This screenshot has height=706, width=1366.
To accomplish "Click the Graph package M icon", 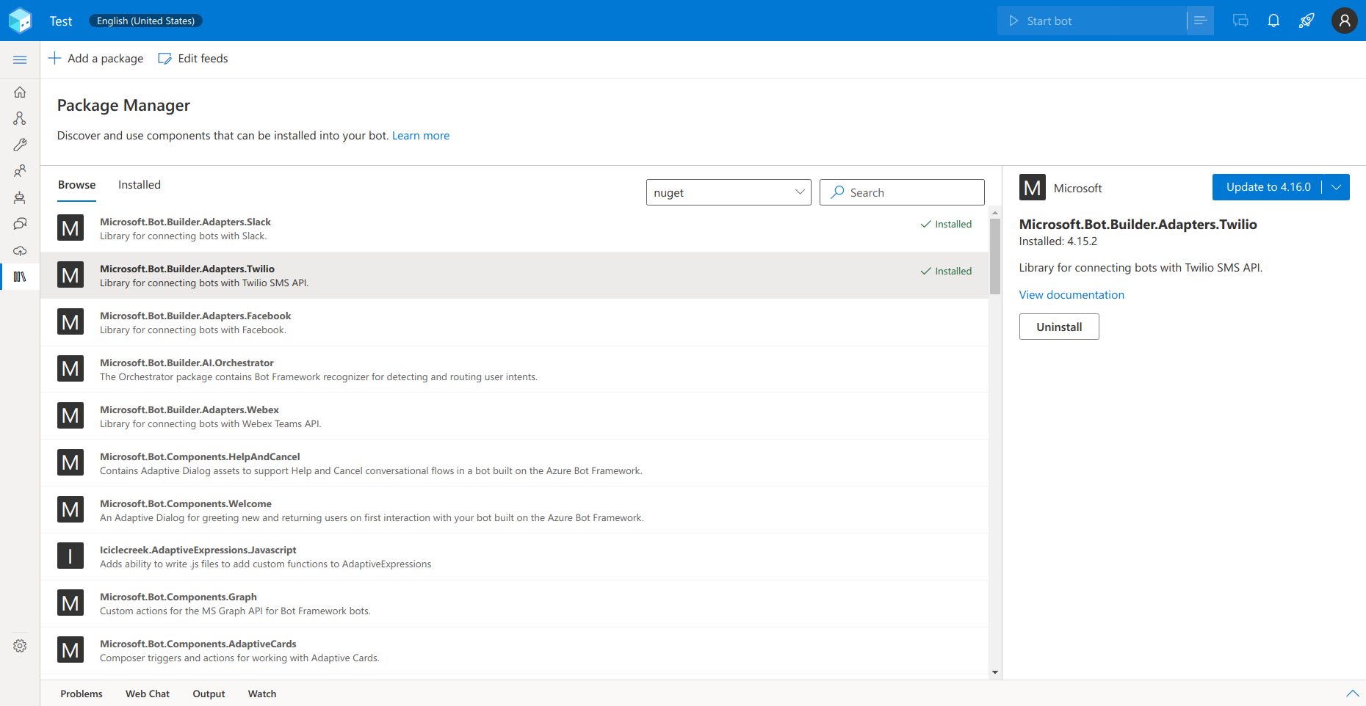I will [71, 603].
